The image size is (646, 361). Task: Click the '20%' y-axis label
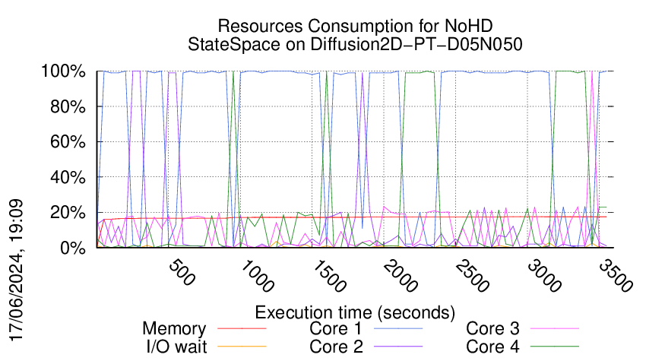click(68, 213)
